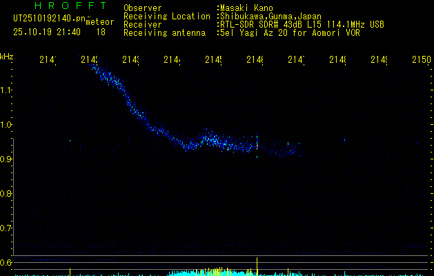The height and width of the screenshot is (276, 434).
Task: Click the 1.1 frequency axis tick
Action: (x=6, y=90)
